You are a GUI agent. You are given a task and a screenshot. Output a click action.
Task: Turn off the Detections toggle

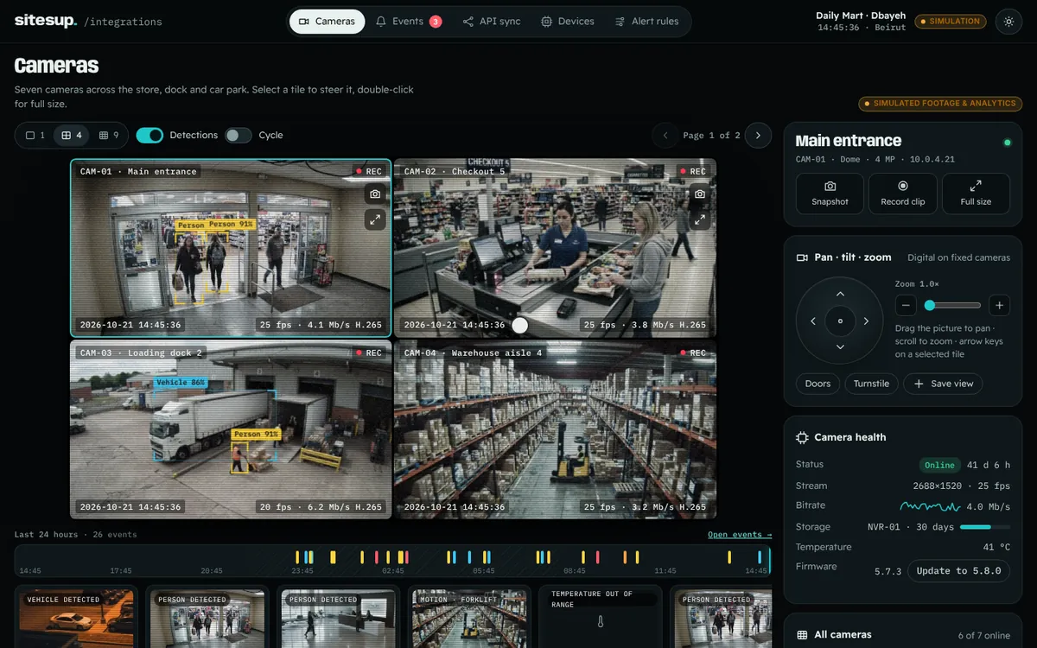150,135
